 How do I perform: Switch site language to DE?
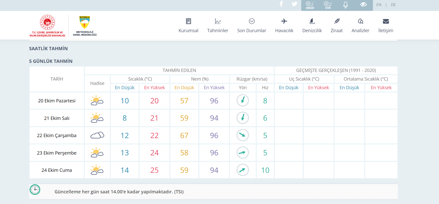(x=393, y=5)
